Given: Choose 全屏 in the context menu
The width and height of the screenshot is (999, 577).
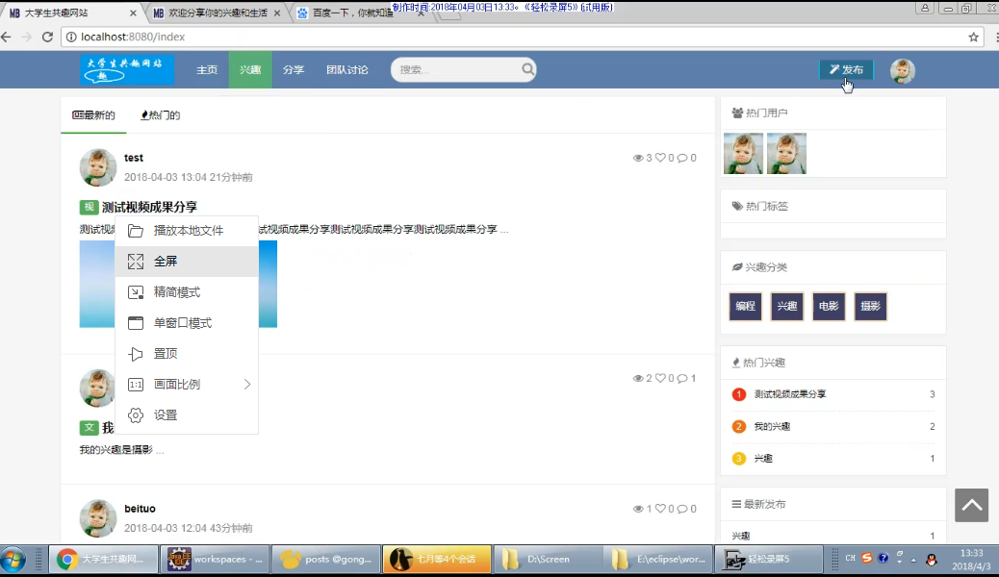Looking at the screenshot, I should tap(187, 262).
